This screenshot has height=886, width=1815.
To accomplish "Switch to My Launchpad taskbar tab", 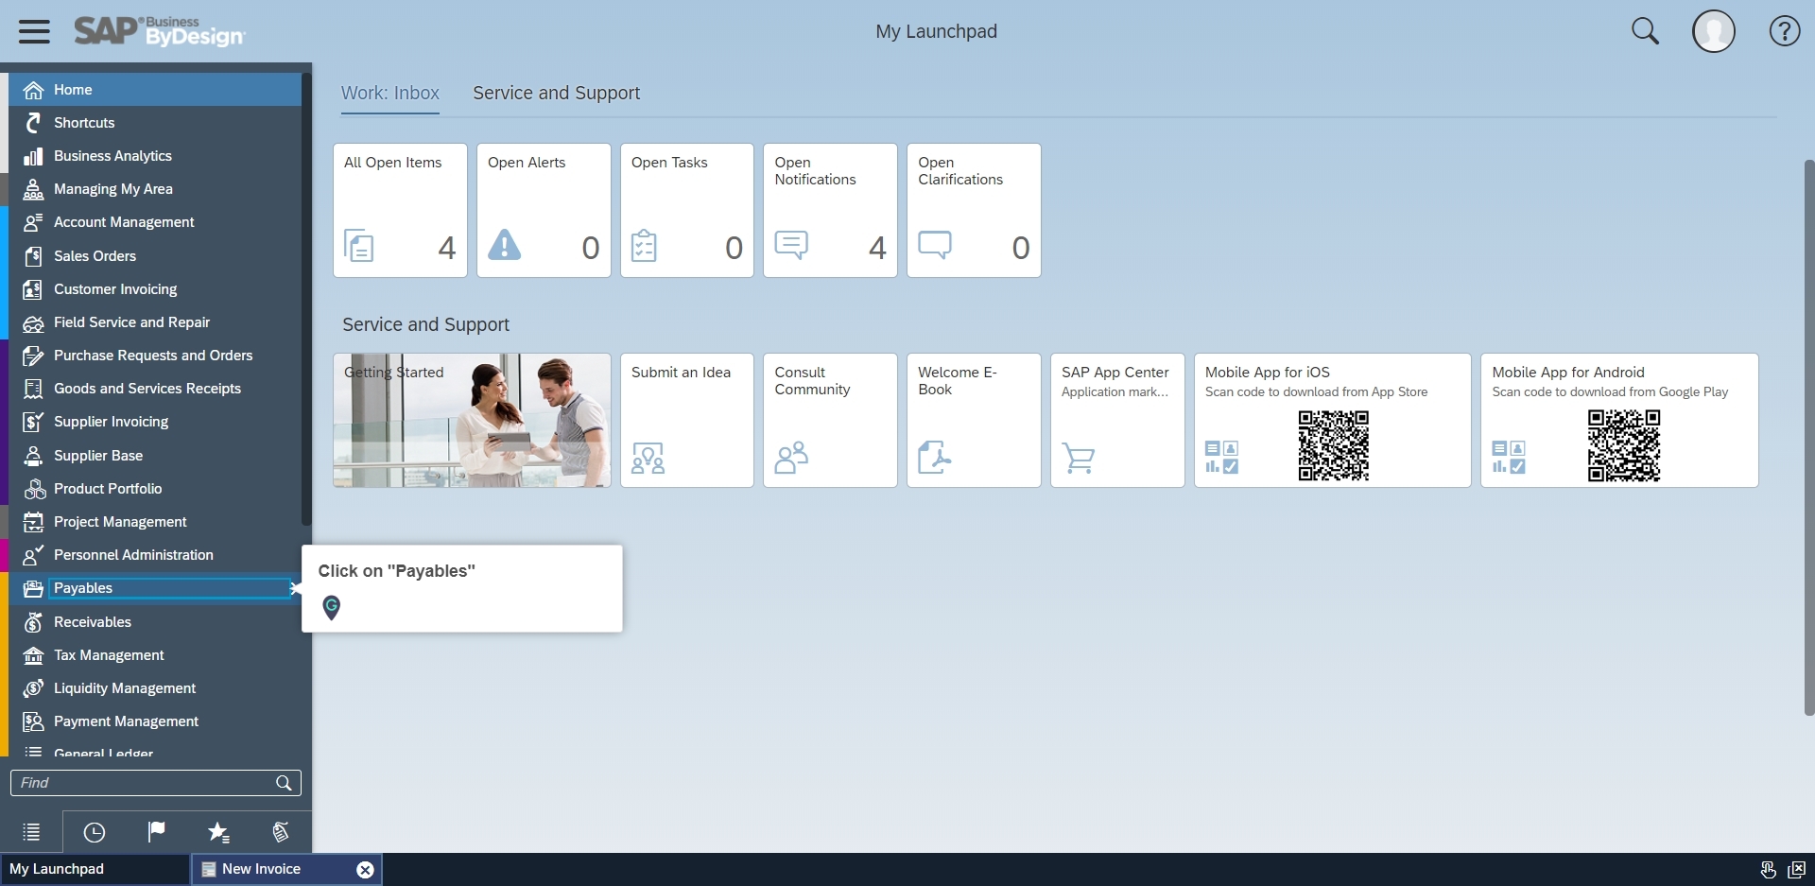I will pyautogui.click(x=95, y=869).
